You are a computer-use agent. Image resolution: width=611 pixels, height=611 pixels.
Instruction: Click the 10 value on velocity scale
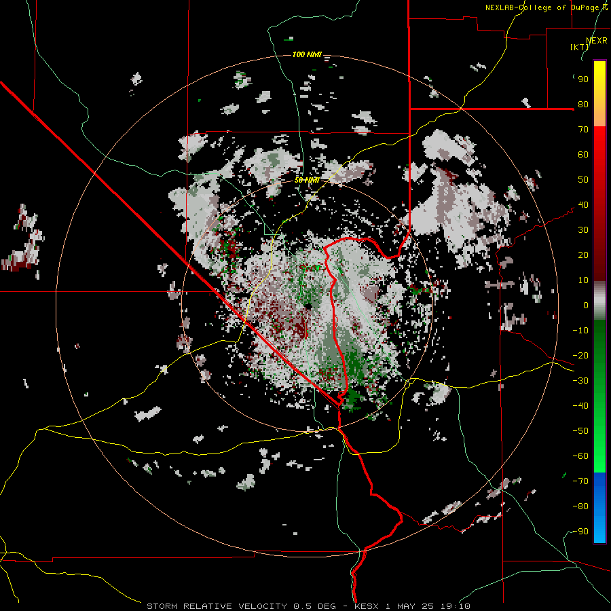coord(583,280)
